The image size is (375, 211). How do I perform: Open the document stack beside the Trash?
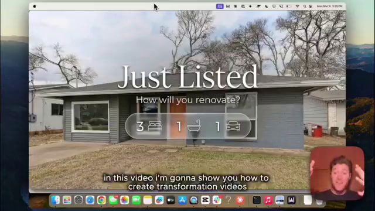(x=308, y=200)
